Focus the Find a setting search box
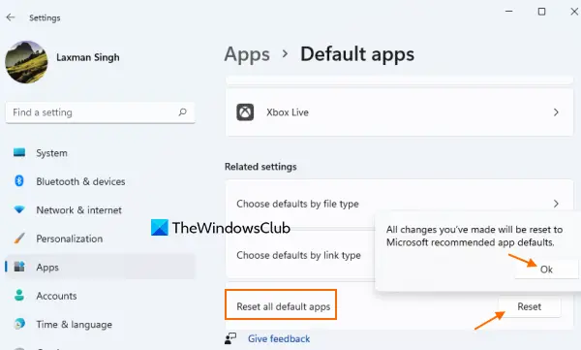The height and width of the screenshot is (350, 581). click(x=100, y=112)
